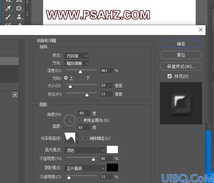Toggle the 预览(V) preview checkbox
This screenshot has width=214, height=183.
click(x=170, y=76)
